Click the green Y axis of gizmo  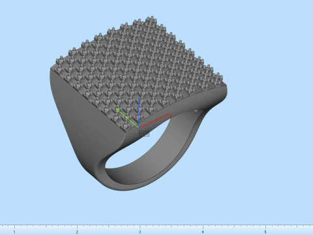point(127,118)
